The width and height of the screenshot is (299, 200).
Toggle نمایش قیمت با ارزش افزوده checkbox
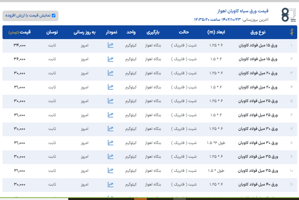point(54,15)
